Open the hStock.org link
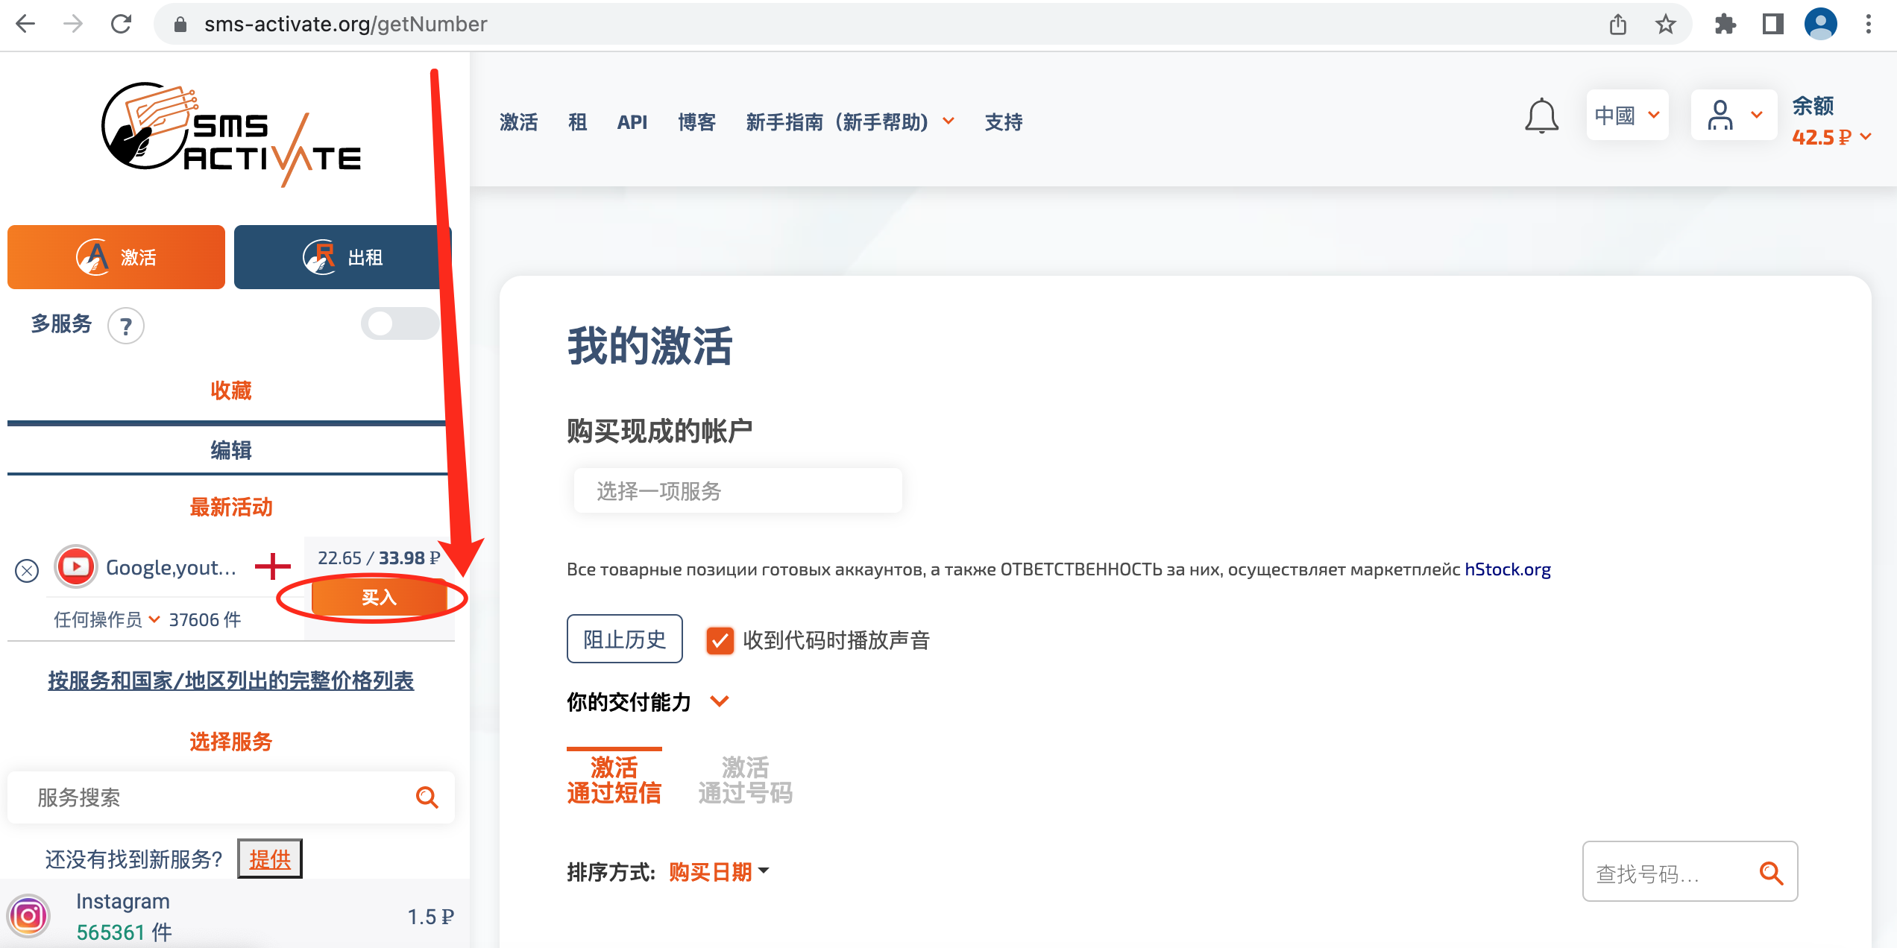This screenshot has width=1897, height=948. [x=1507, y=569]
